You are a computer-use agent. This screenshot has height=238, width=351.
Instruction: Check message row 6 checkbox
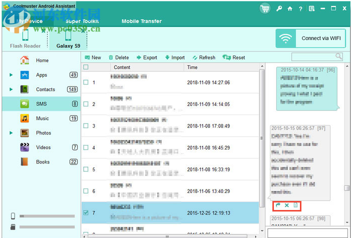pyautogui.click(x=86, y=191)
